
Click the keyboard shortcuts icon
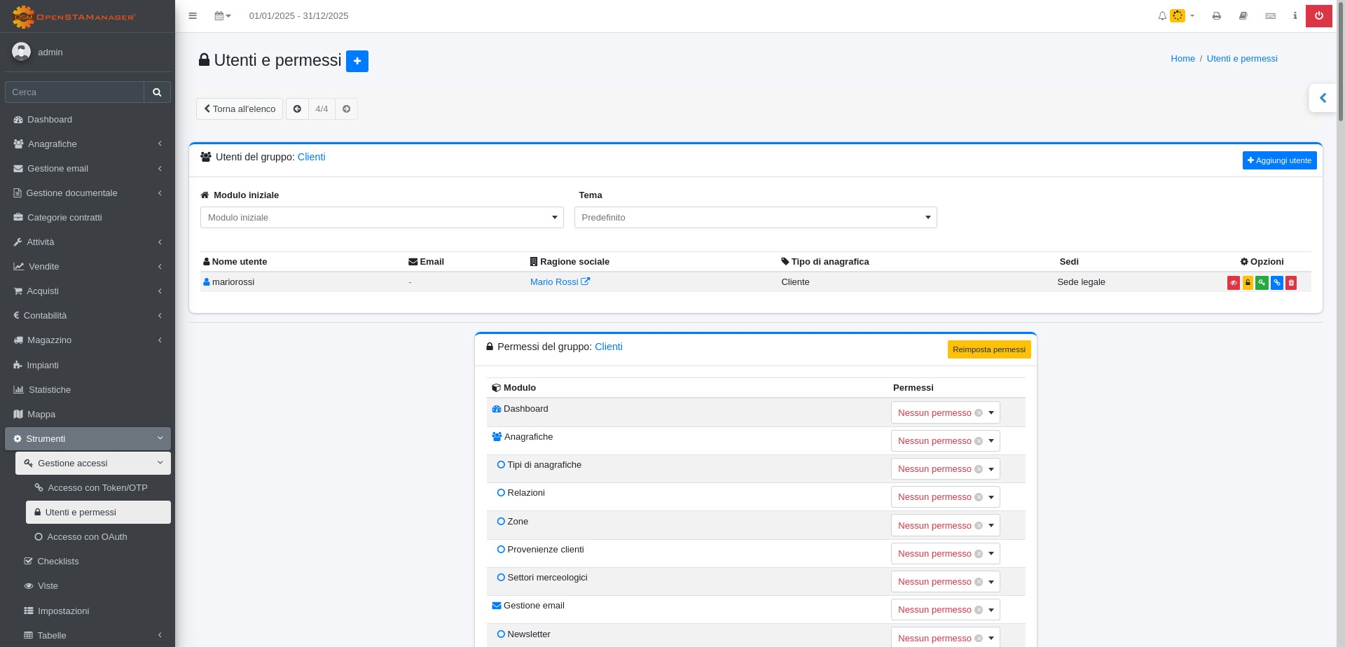click(x=1270, y=15)
